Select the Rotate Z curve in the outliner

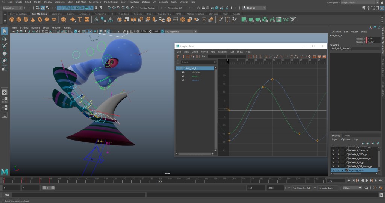(196, 80)
